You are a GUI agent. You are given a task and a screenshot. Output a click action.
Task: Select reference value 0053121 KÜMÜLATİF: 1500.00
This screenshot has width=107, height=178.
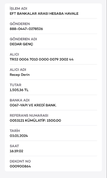coord(35,121)
